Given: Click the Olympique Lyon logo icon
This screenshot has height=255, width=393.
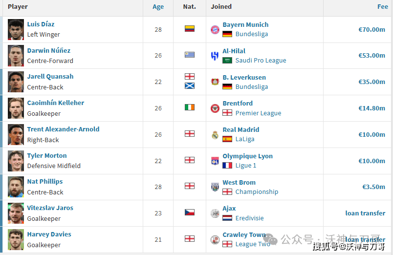Looking at the screenshot, I should click(x=215, y=161).
